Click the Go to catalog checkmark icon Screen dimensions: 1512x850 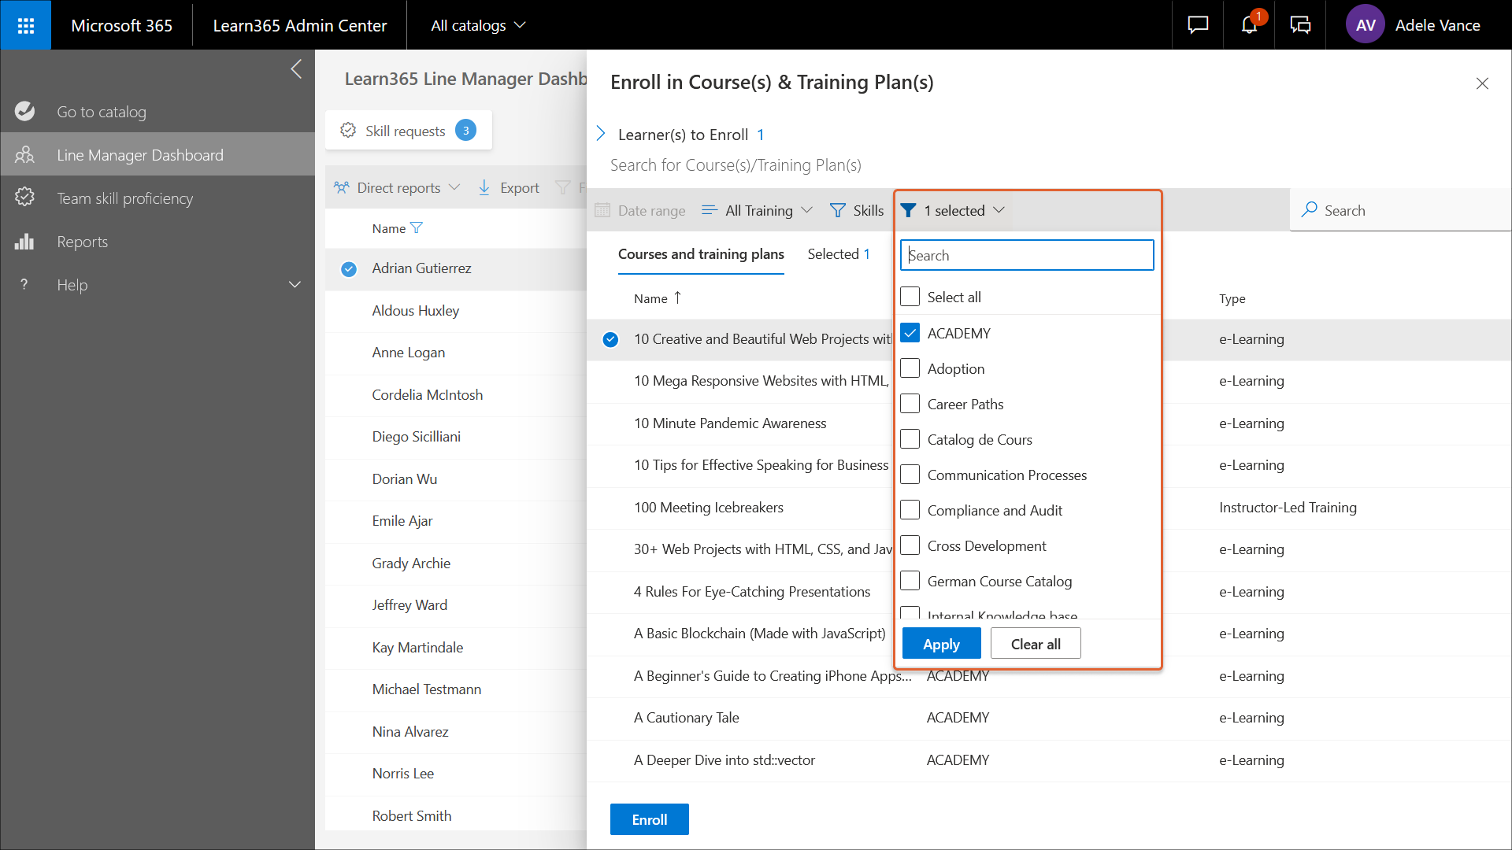25,112
